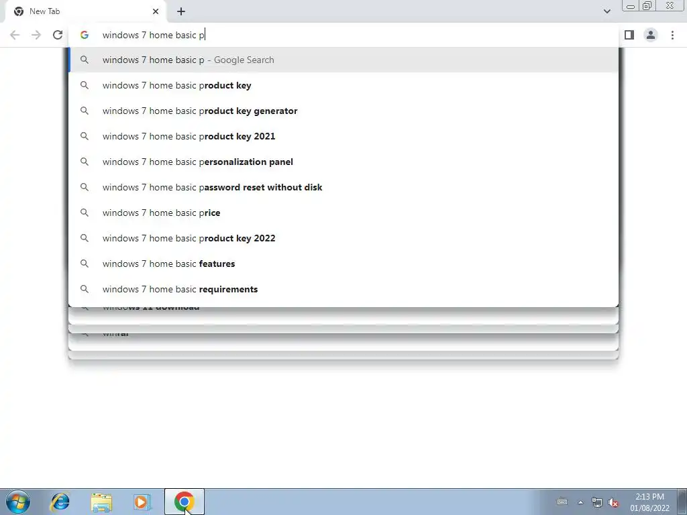Click magnifier icon beside 'price' suggestion
Screen dimensions: 687x515
tap(85, 213)
